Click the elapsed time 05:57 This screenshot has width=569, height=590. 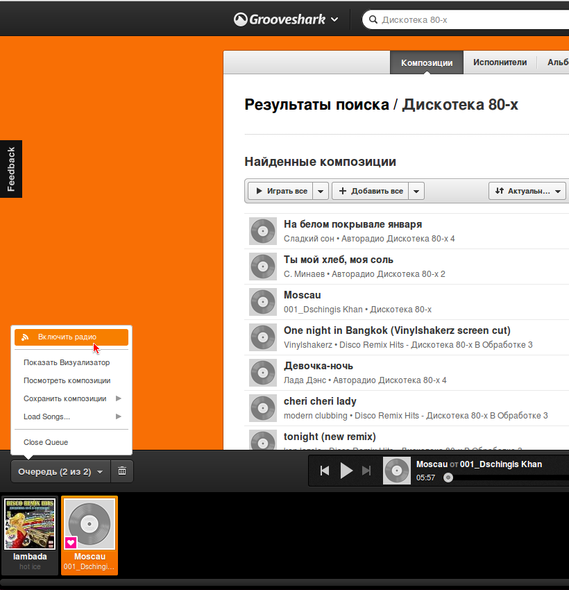coord(425,478)
